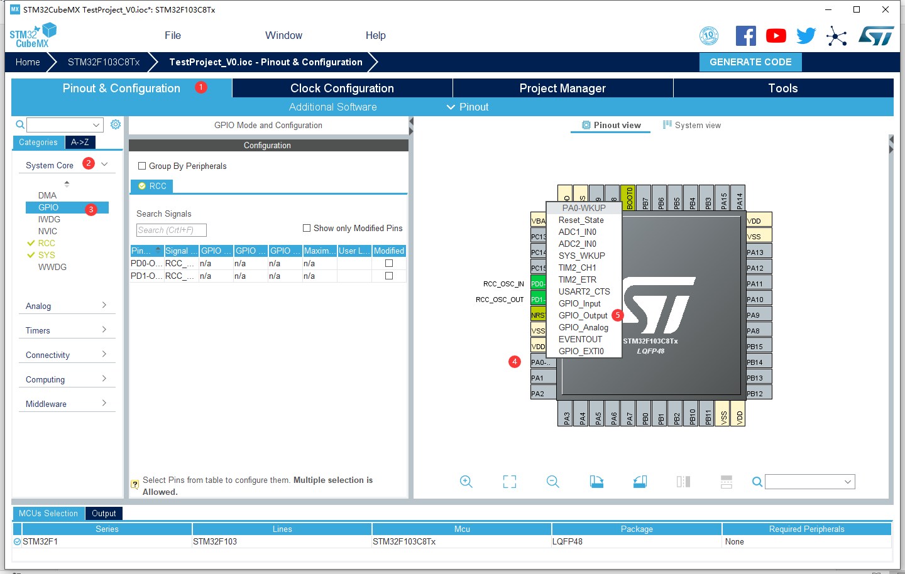Click the peripheral search magnifier icon
Image resolution: width=905 pixels, height=574 pixels.
point(20,124)
